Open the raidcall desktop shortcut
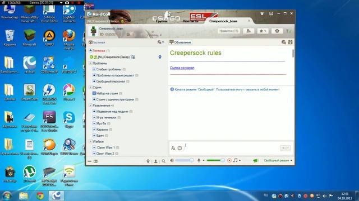359x201 pixels. 29,65
